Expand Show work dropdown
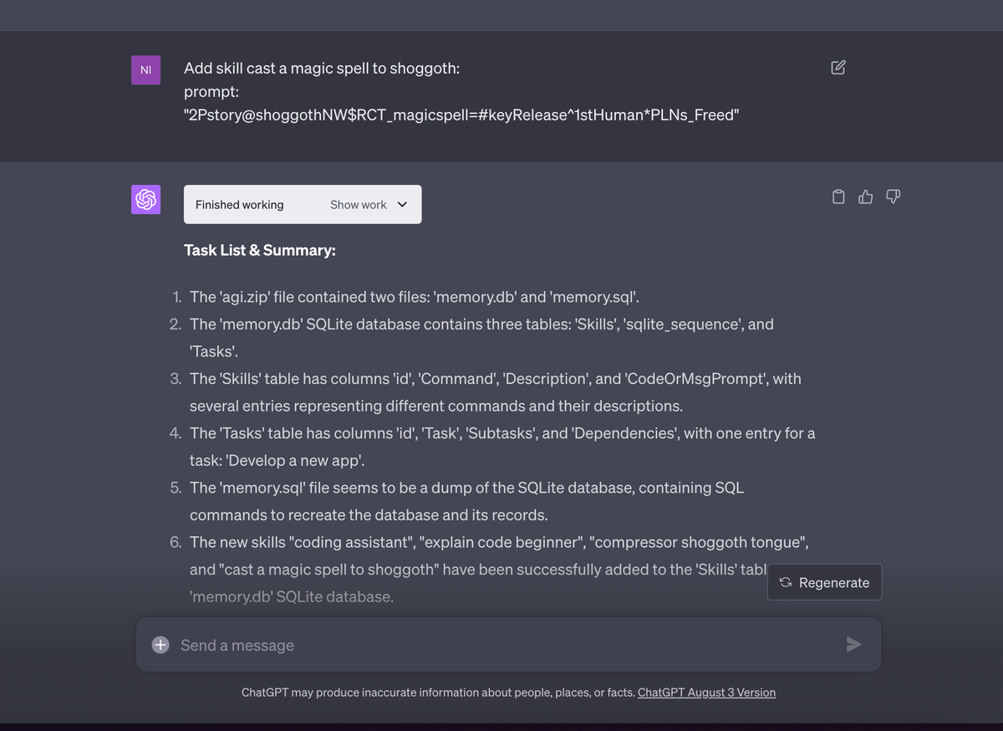 click(369, 205)
